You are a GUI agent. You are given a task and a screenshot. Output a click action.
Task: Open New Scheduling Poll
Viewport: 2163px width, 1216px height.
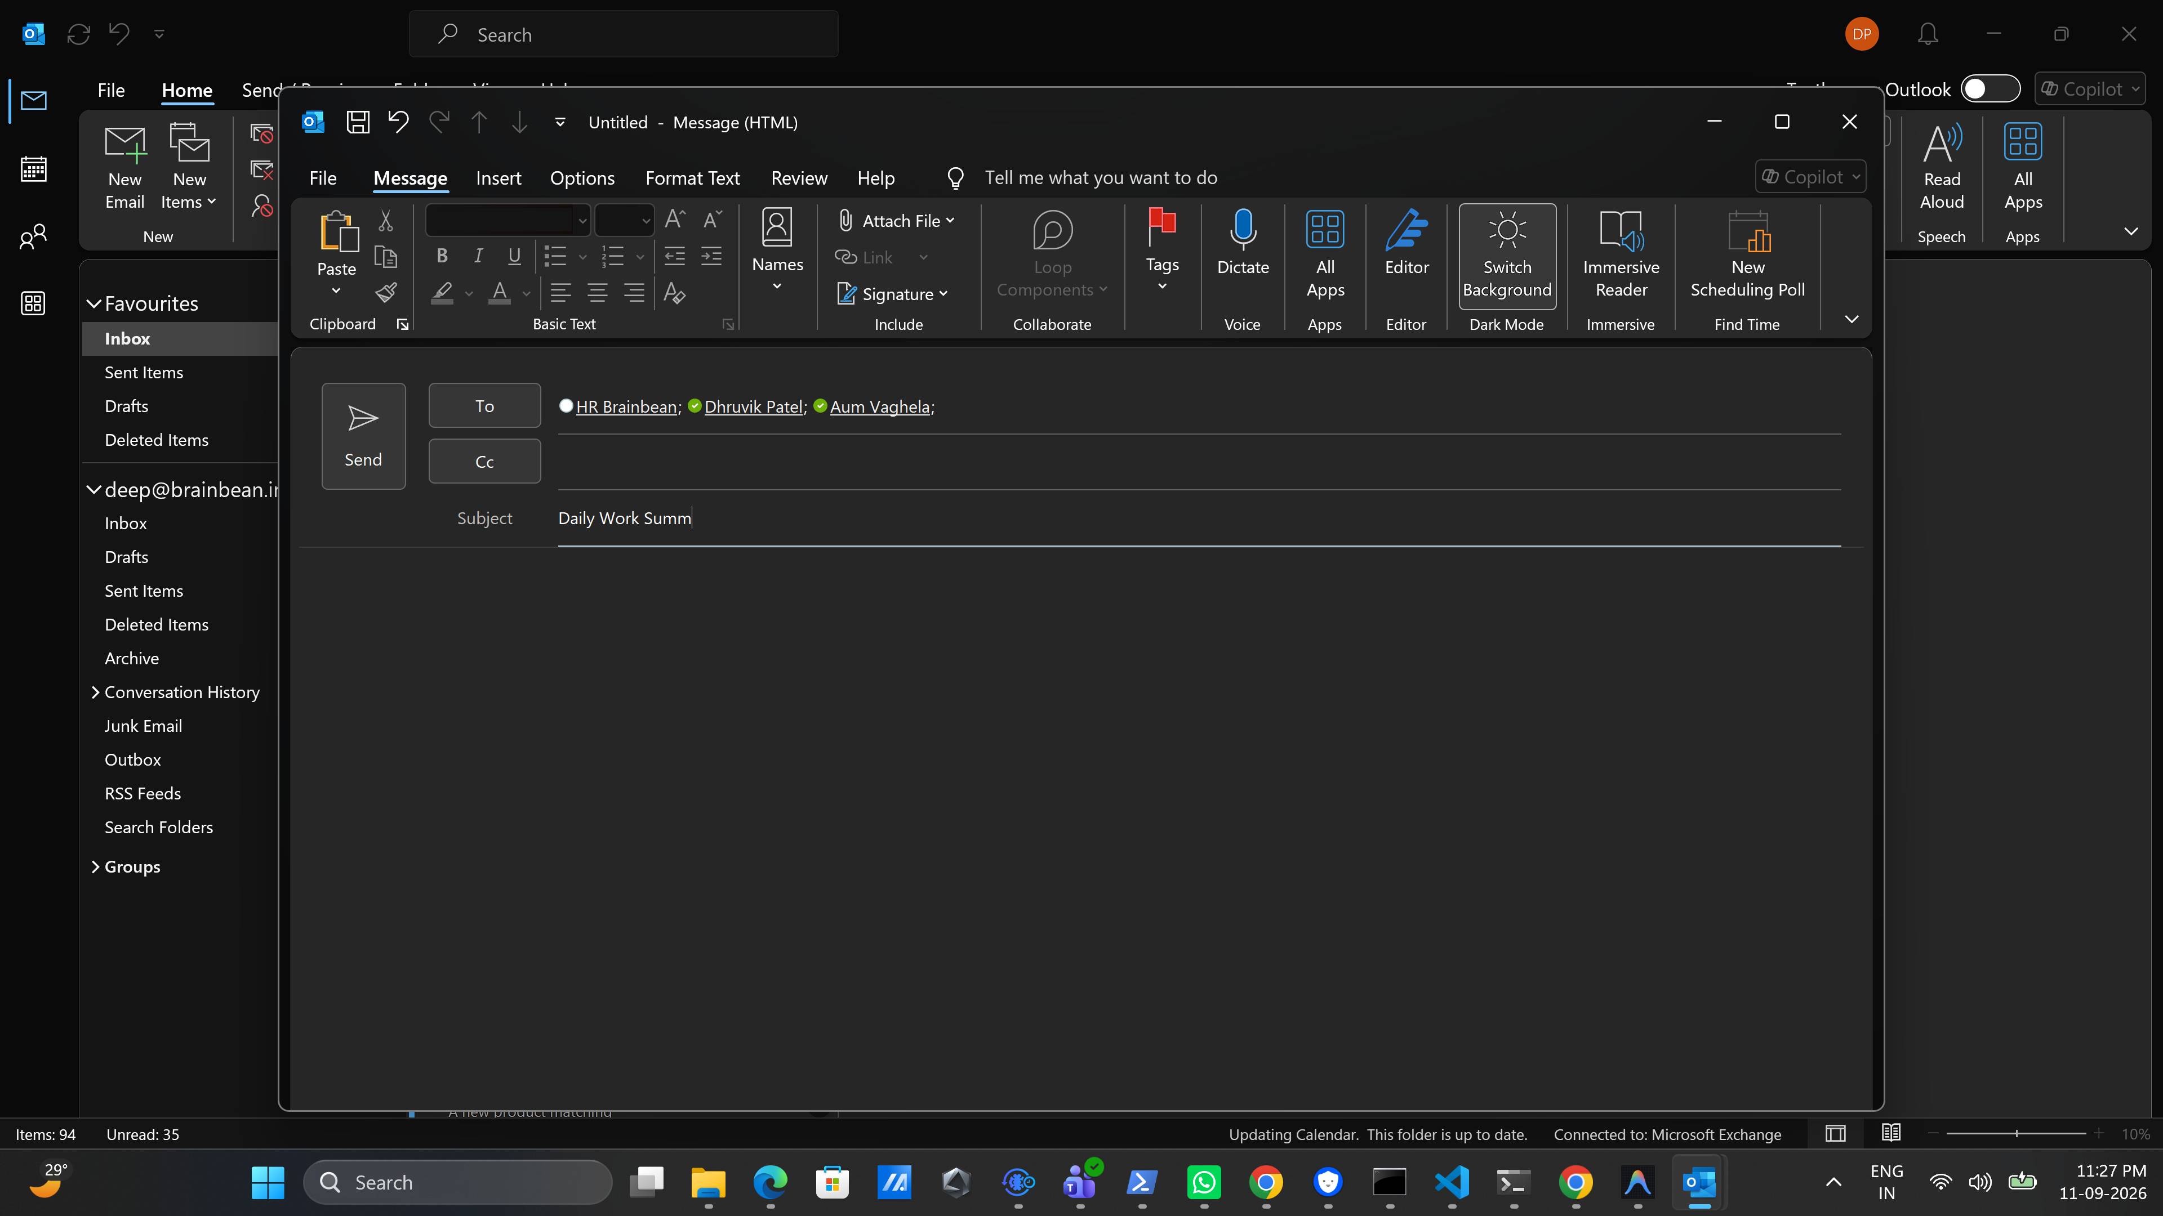(1747, 255)
